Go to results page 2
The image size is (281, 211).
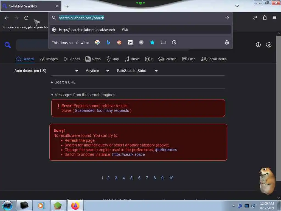(108, 178)
